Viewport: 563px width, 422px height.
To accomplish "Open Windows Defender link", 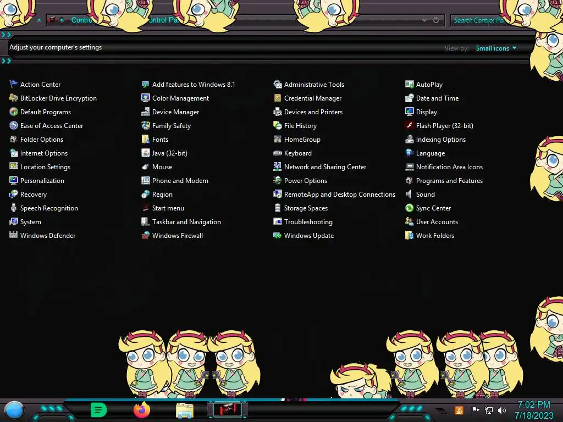I will pos(48,235).
